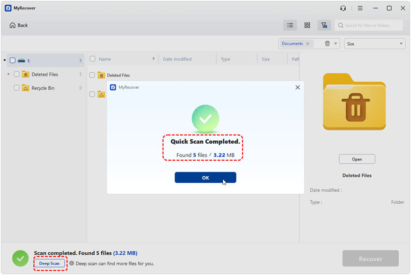Check the Recycle Bin tree checkbox
411x275 pixels.
(17, 88)
